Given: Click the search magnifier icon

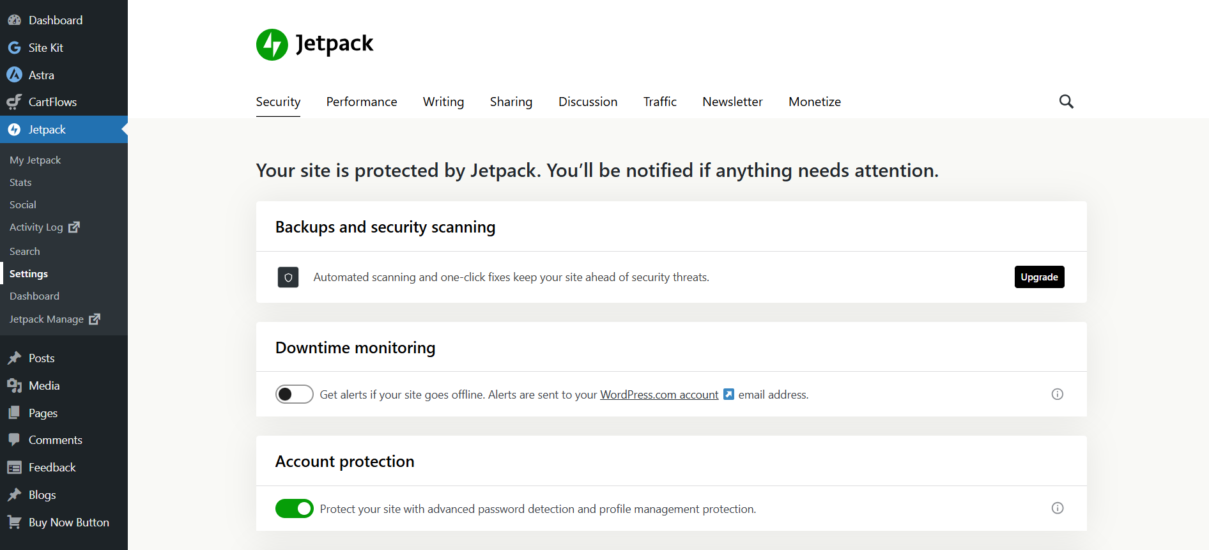Looking at the screenshot, I should 1066,102.
